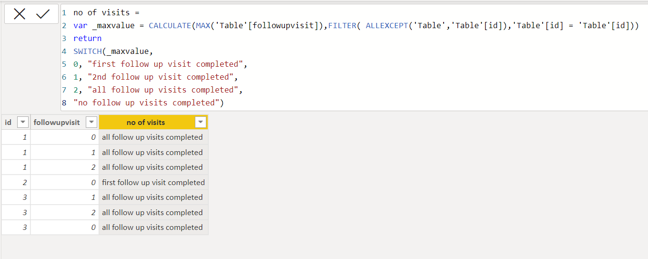This screenshot has height=259, width=648.
Task: Click 'first follow up visit completed' table cell
Action: [x=153, y=182]
